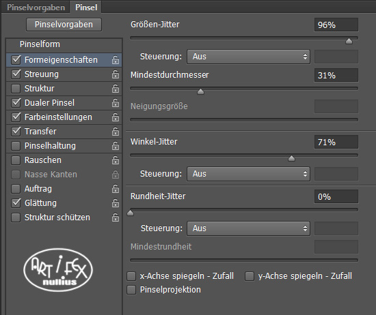The width and height of the screenshot is (376, 315).
Task: Click the Mindestdurchmesser percentage field
Action: coord(336,76)
